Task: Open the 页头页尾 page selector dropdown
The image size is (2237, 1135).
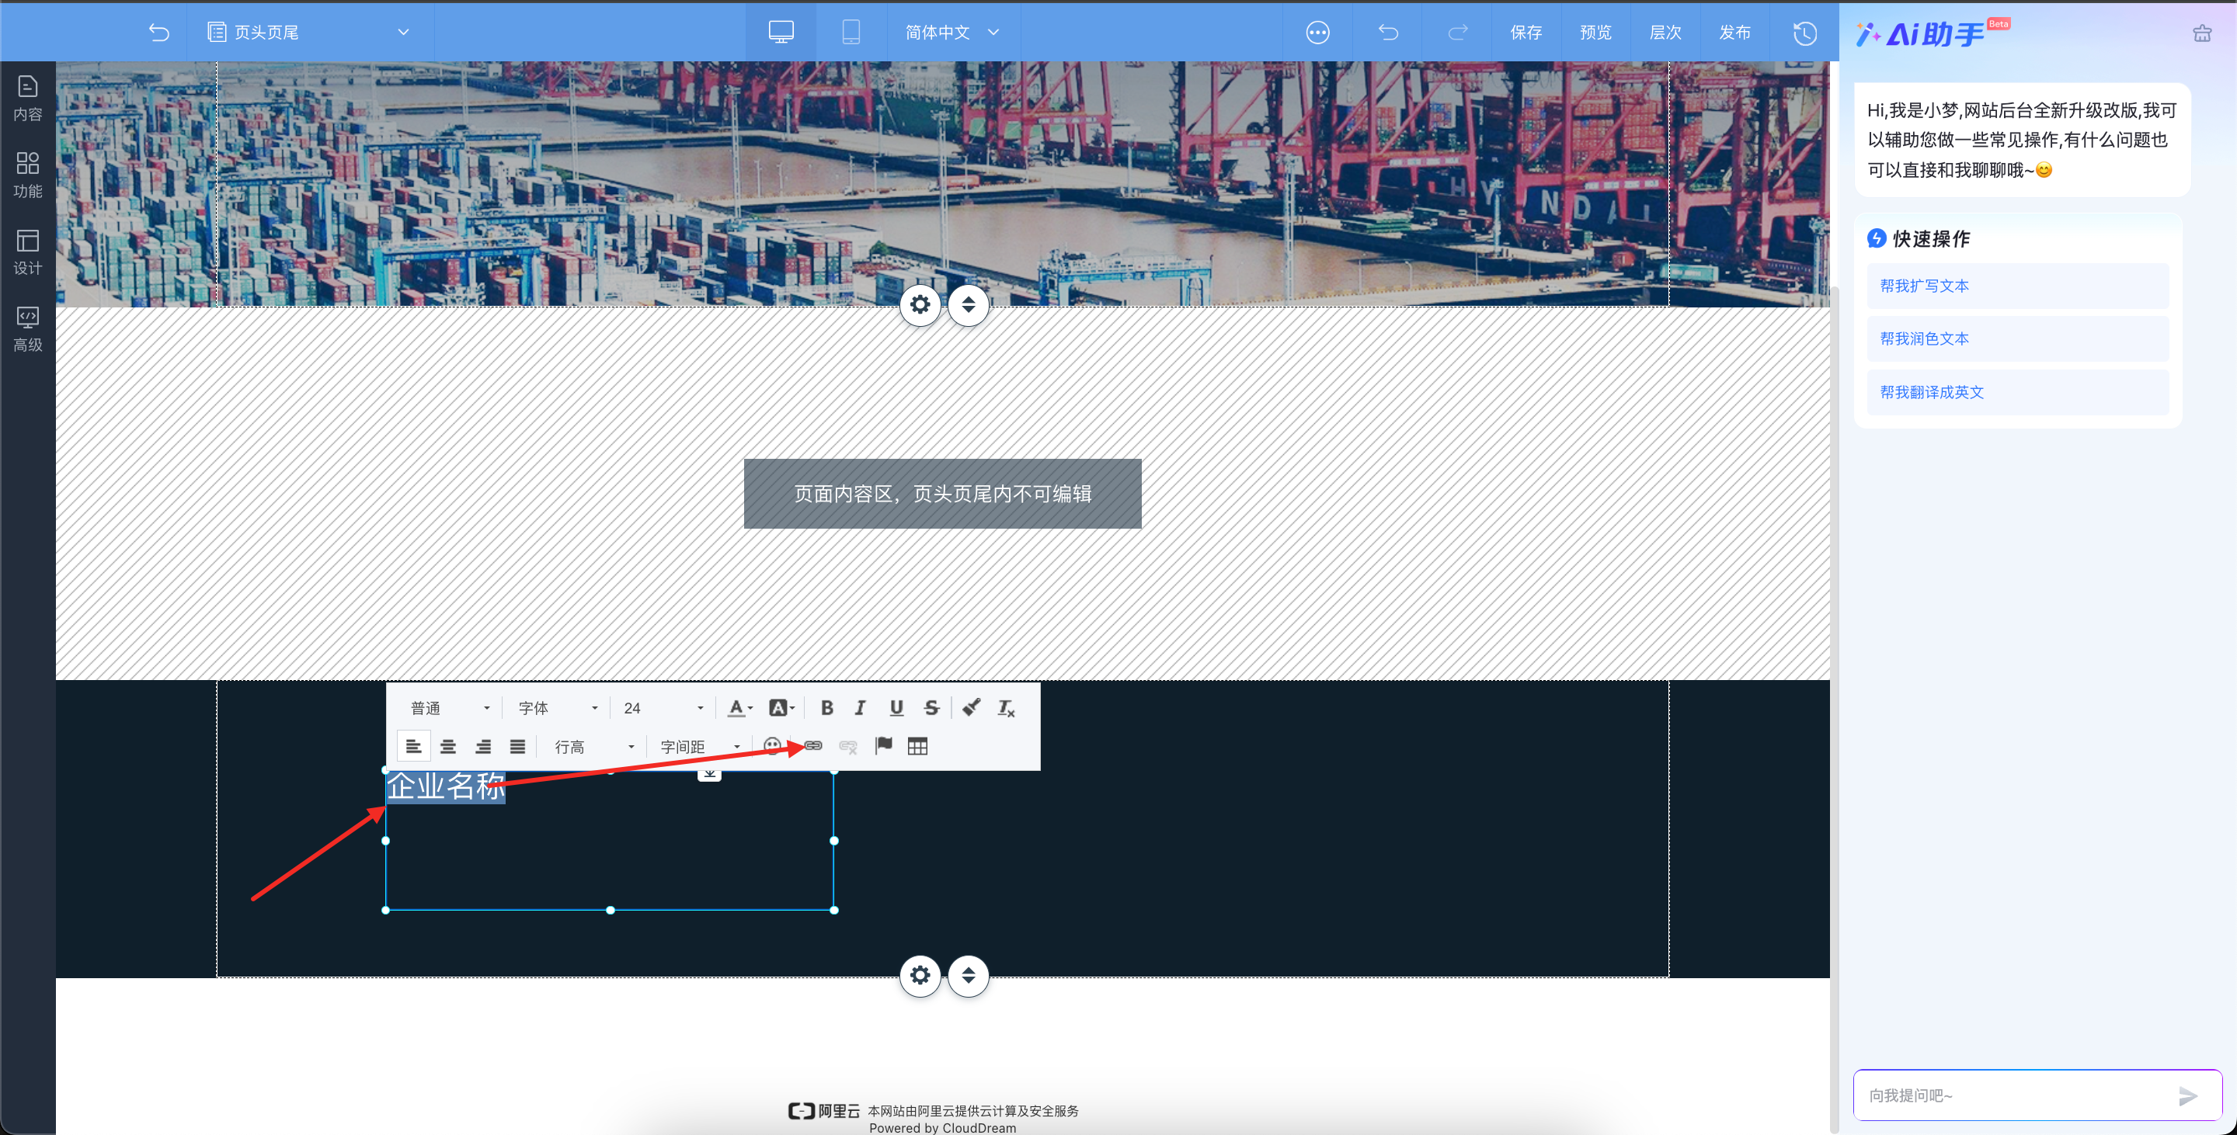Action: point(309,32)
